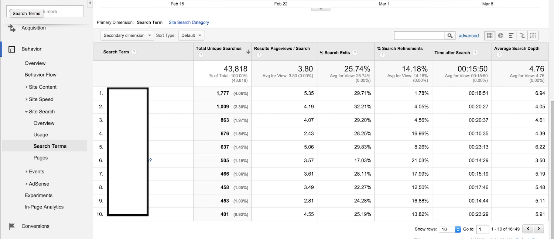This screenshot has height=239, width=554.
Task: Collapse the sidebar with the left arrow
Action: pyautogui.click(x=90, y=3)
